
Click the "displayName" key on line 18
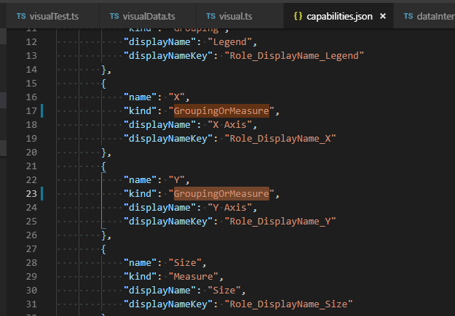(160, 125)
